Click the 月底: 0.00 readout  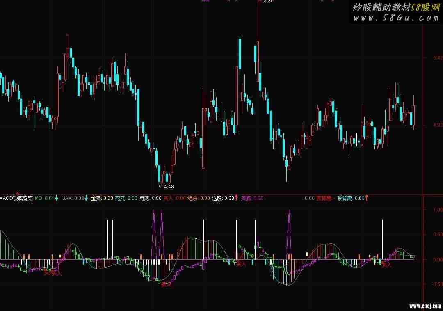(150, 198)
